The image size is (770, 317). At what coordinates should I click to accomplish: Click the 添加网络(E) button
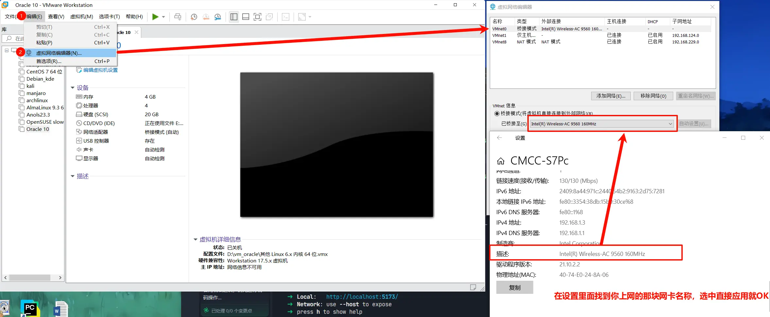coord(611,96)
